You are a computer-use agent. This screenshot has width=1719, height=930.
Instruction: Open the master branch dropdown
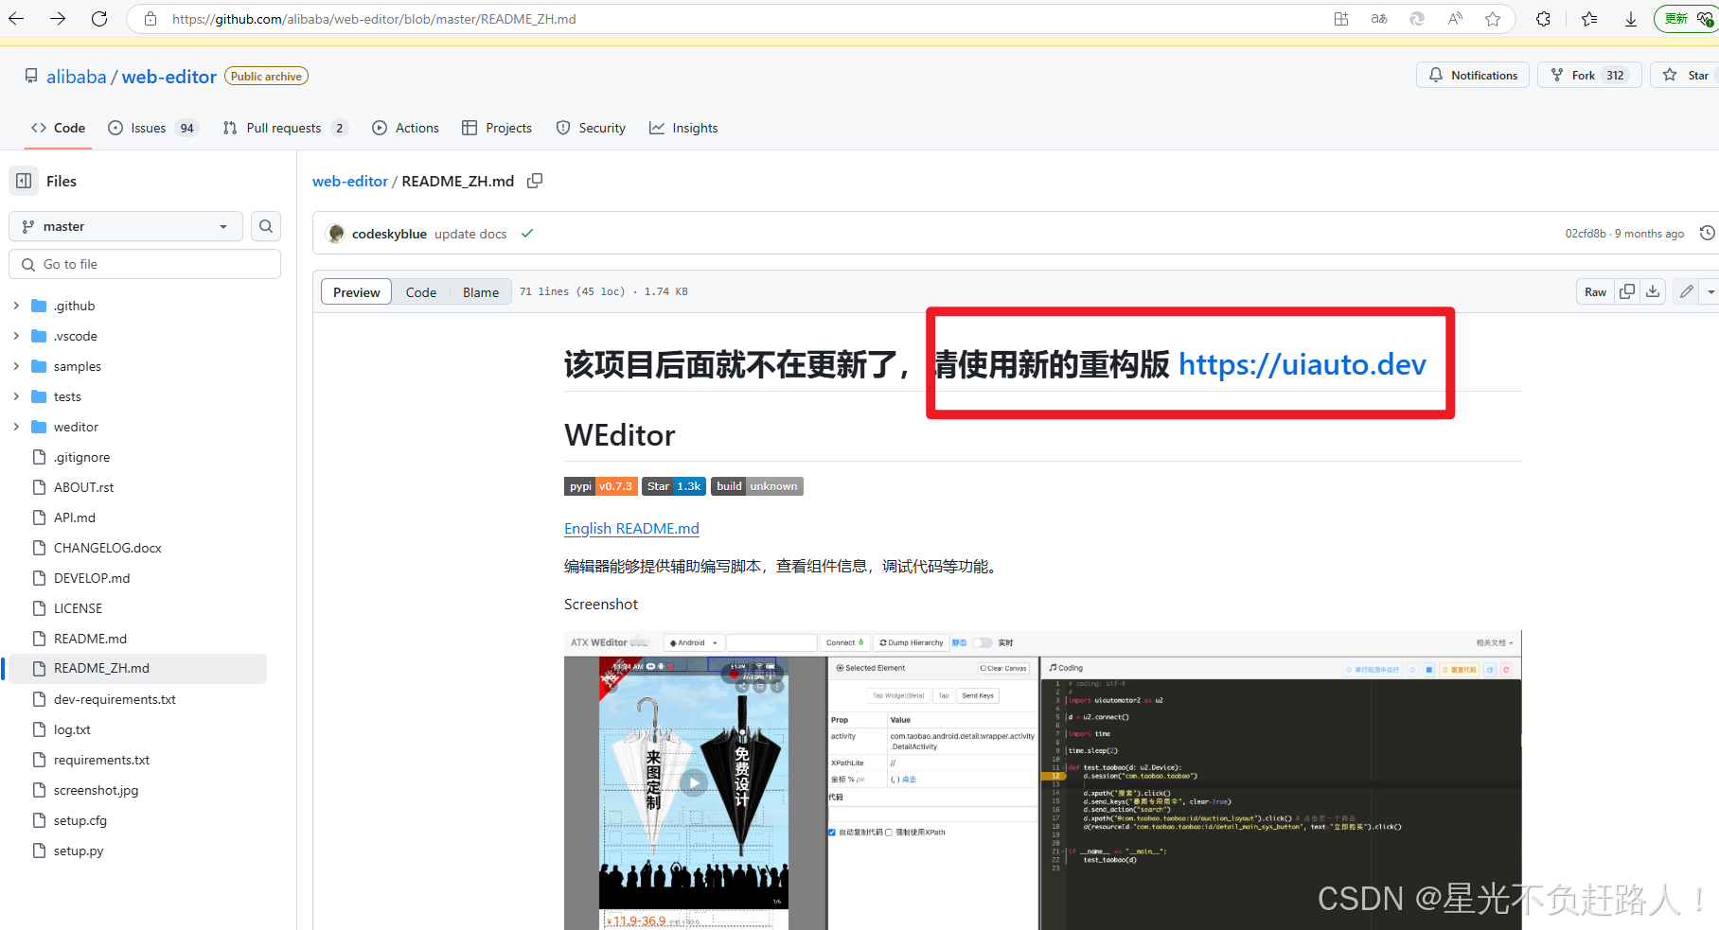(x=125, y=226)
